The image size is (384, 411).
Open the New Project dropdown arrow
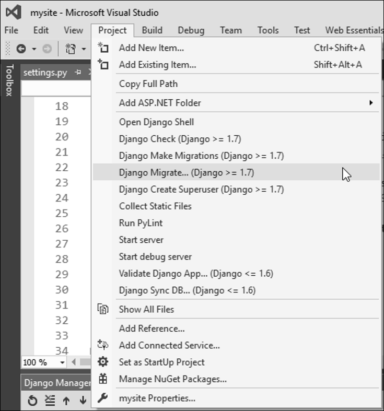[x=84, y=49]
